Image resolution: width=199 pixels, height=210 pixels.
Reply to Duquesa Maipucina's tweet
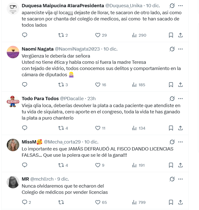click(24, 35)
